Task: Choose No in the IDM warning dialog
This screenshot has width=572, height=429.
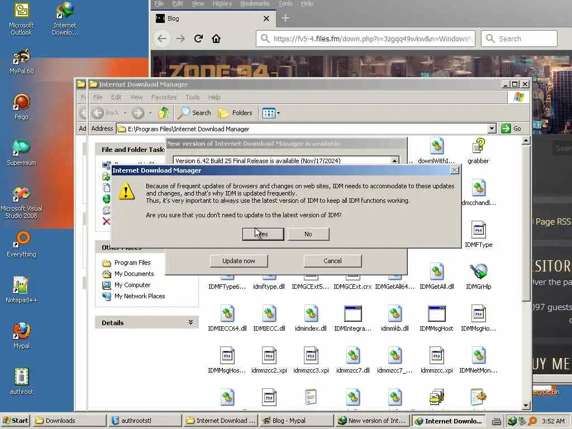Action: [x=308, y=234]
